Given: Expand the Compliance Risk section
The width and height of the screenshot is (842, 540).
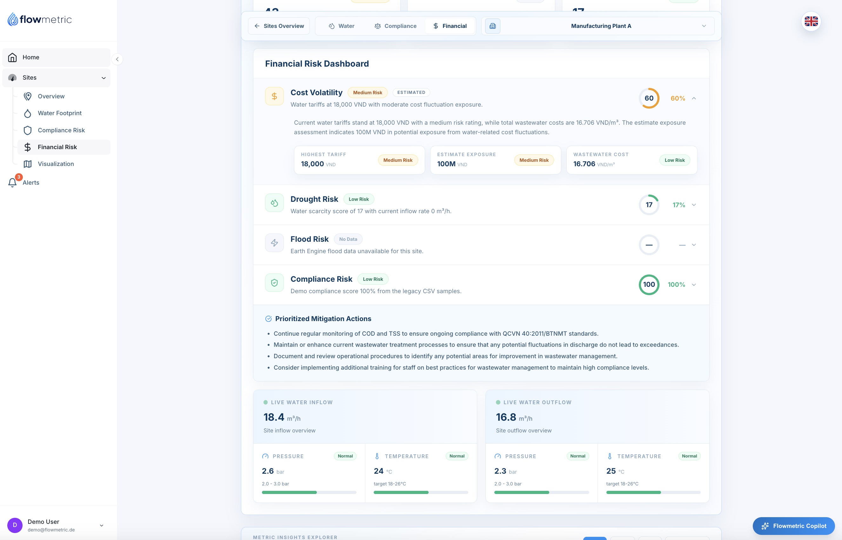Looking at the screenshot, I should (694, 285).
